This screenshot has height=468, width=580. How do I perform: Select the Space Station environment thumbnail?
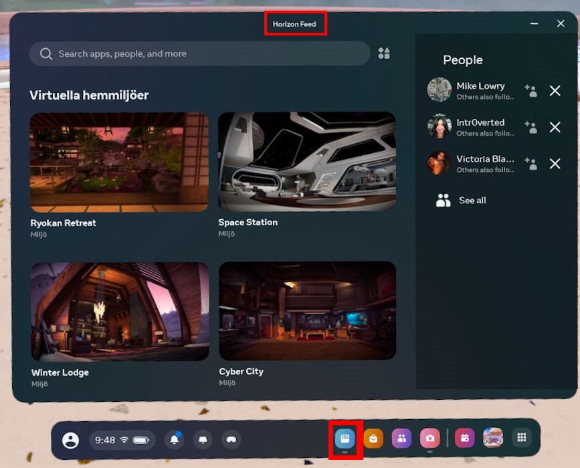pyautogui.click(x=307, y=162)
